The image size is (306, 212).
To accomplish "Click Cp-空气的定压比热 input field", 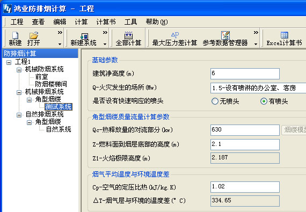I will click(x=245, y=187).
